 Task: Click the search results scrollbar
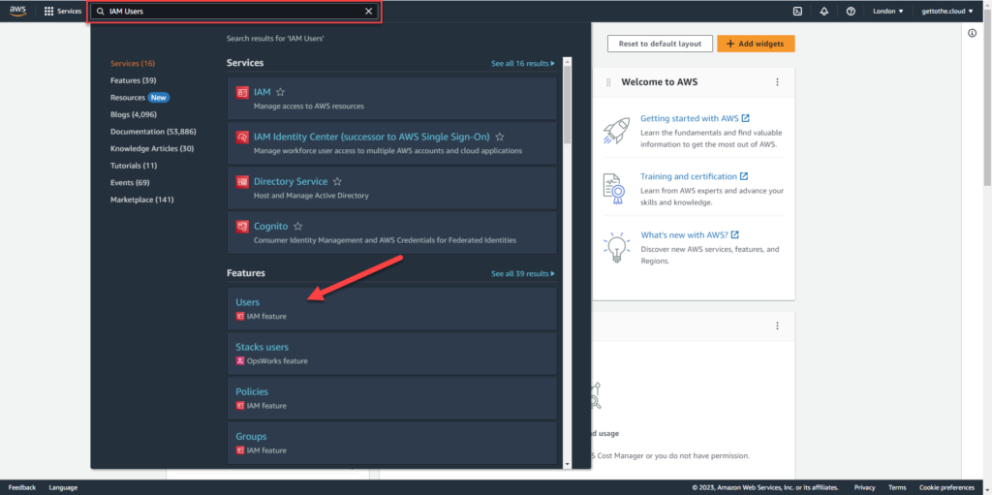[567, 105]
